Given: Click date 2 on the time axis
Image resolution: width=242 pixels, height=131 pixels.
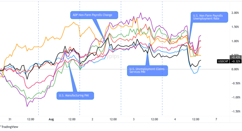Looking at the screenshot, I should (93, 119).
